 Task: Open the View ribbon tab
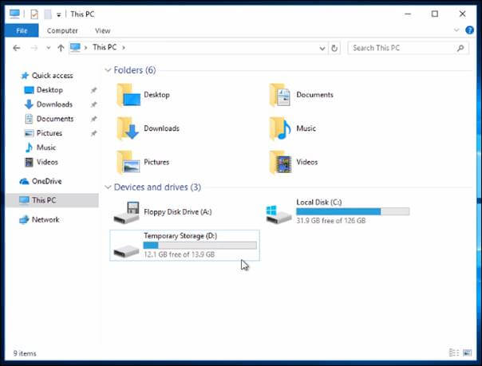click(103, 31)
